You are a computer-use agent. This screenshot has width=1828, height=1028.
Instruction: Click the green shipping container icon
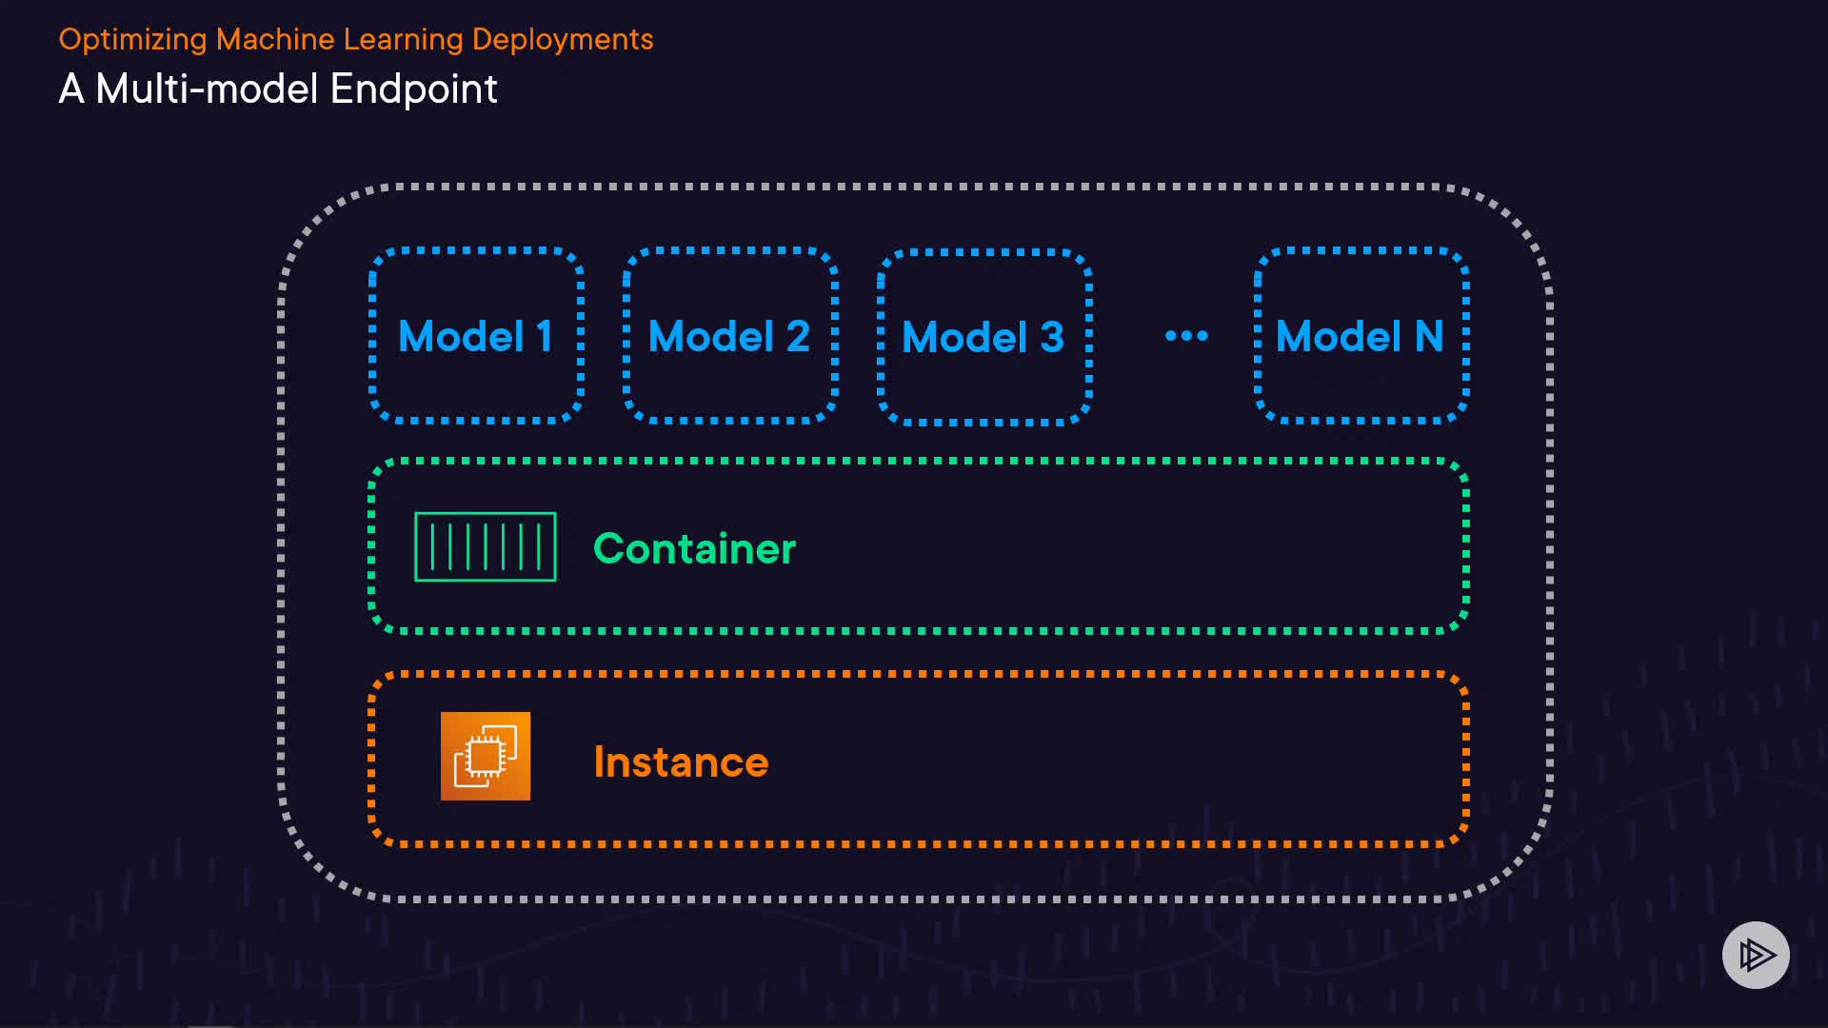tap(485, 546)
